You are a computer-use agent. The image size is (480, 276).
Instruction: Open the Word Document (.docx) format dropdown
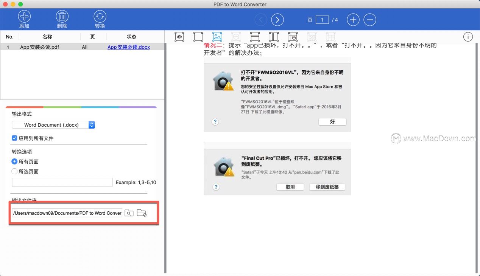(x=53, y=125)
